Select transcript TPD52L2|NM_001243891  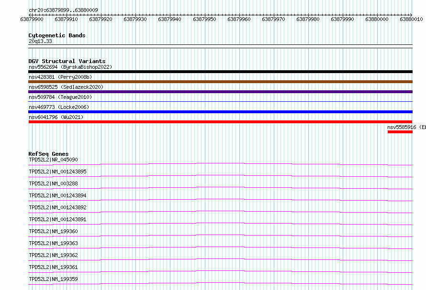pyautogui.click(x=57, y=219)
